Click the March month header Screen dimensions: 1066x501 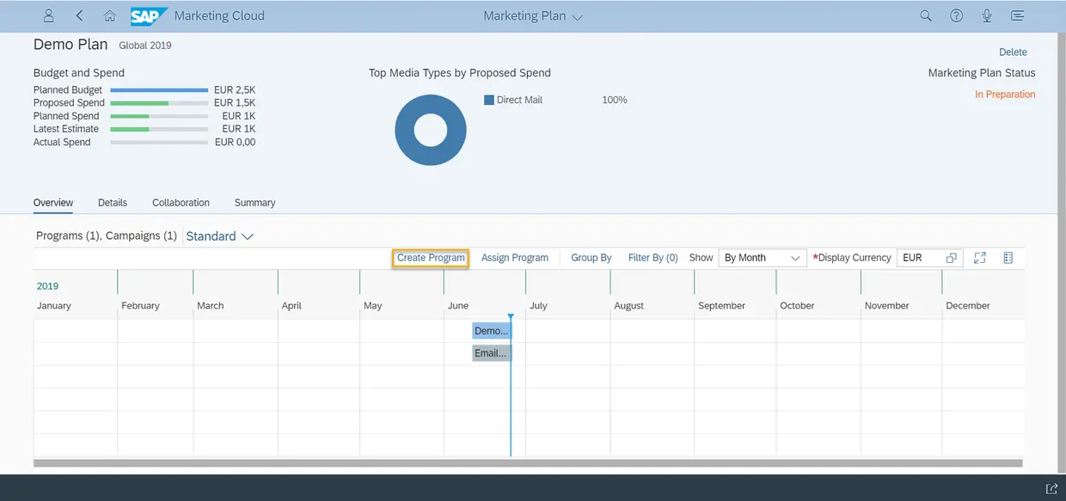(x=211, y=306)
